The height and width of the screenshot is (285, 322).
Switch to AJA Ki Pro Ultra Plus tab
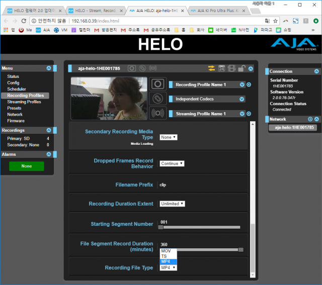[218, 11]
